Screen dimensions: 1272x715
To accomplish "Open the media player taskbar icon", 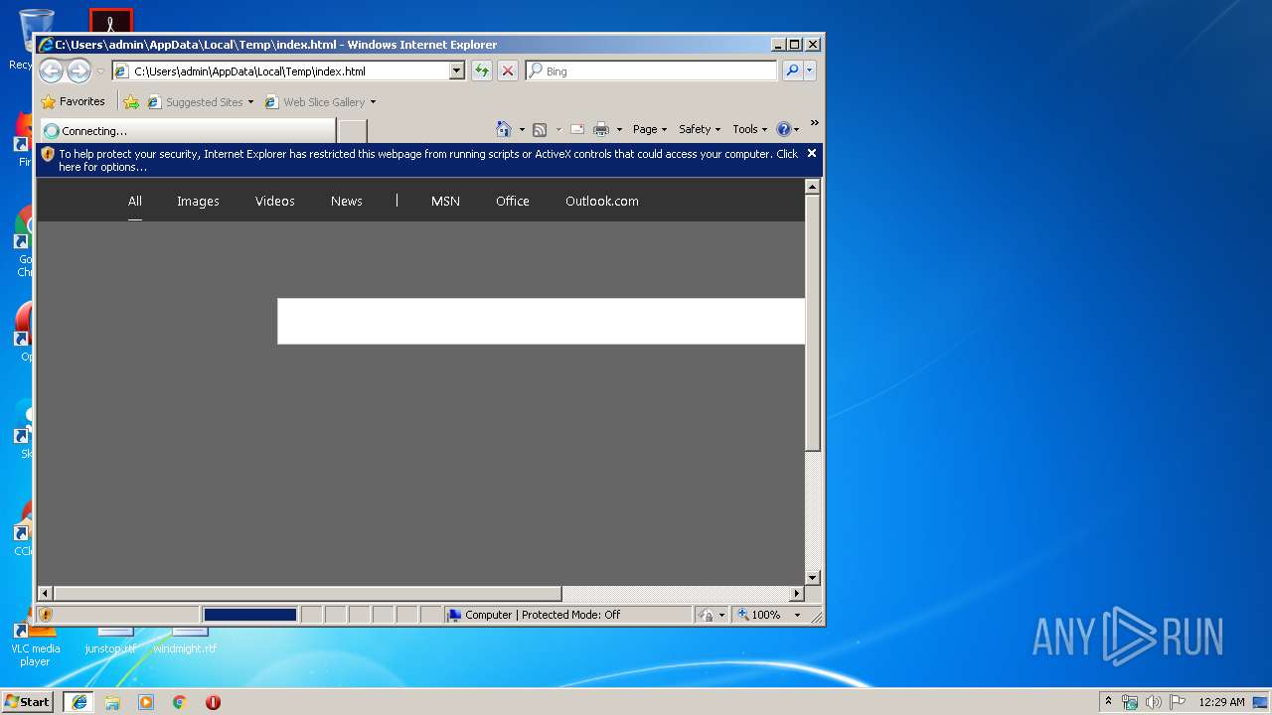I will tap(146, 702).
